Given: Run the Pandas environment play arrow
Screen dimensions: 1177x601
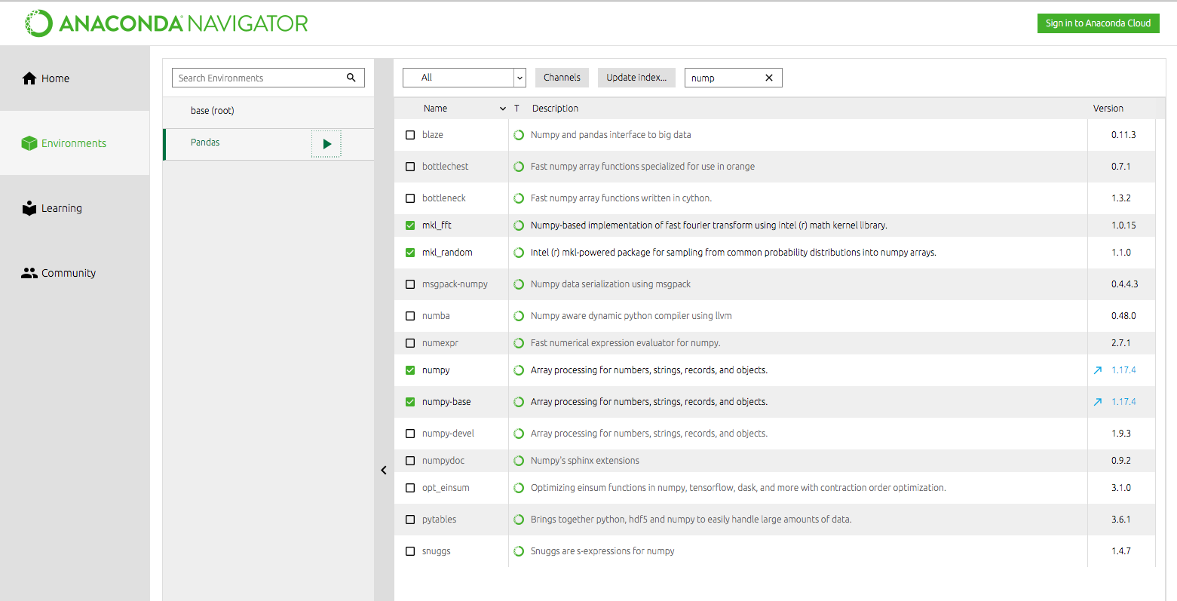Looking at the screenshot, I should pyautogui.click(x=326, y=143).
